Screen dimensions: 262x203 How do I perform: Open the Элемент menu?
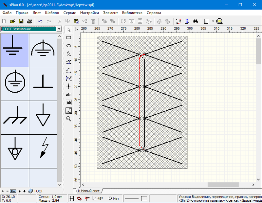(x=110, y=13)
